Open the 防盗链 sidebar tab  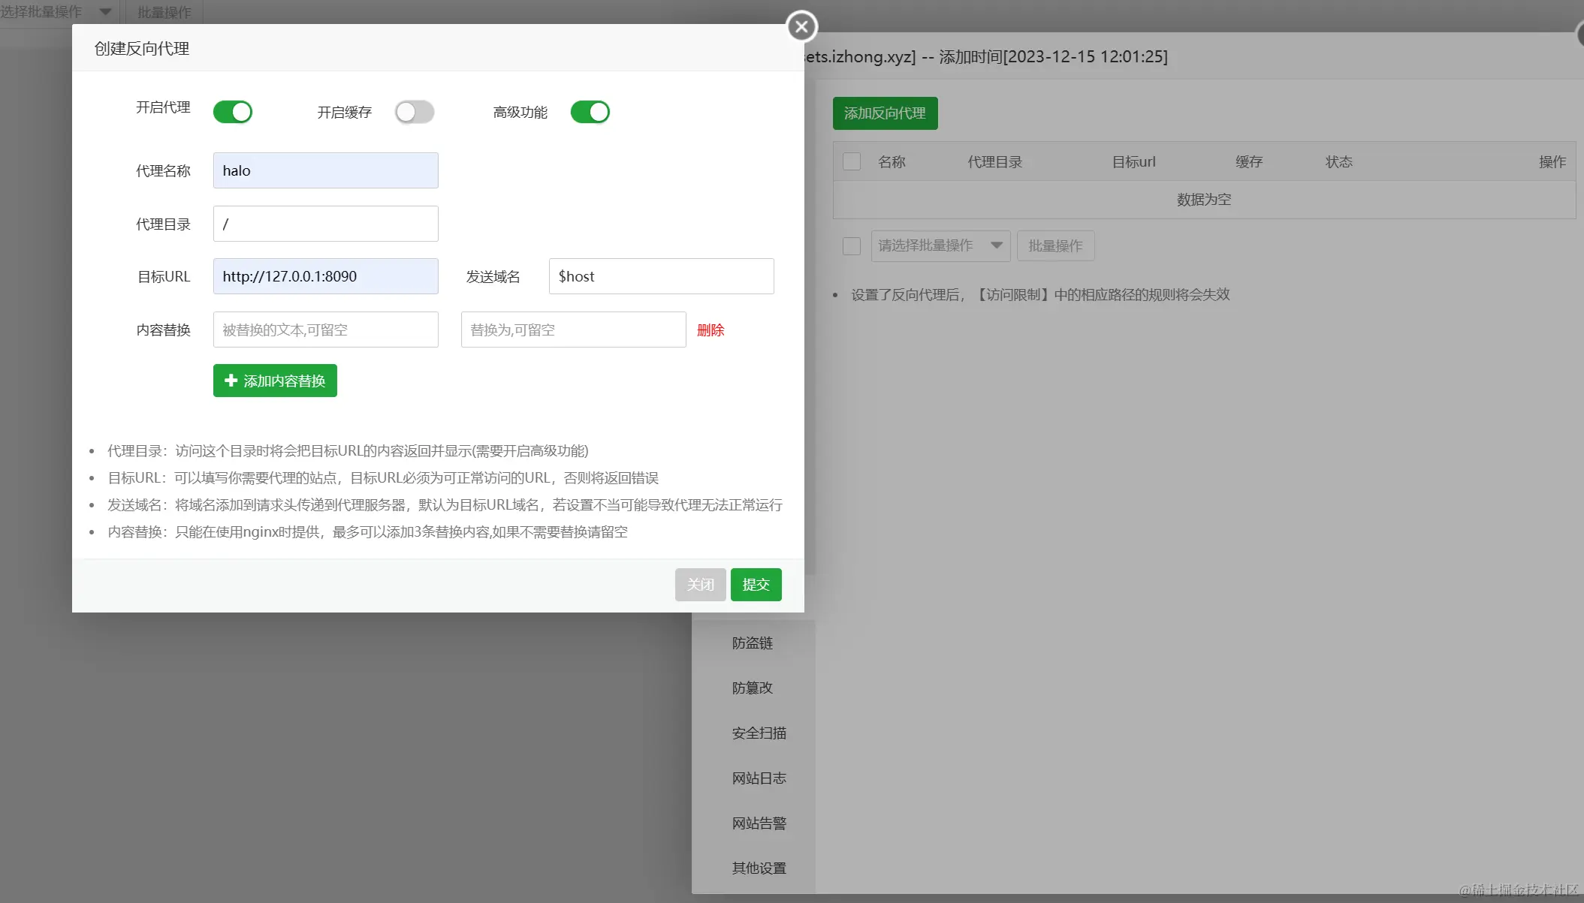(753, 643)
